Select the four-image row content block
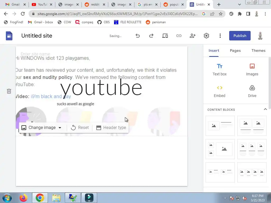 (252, 172)
